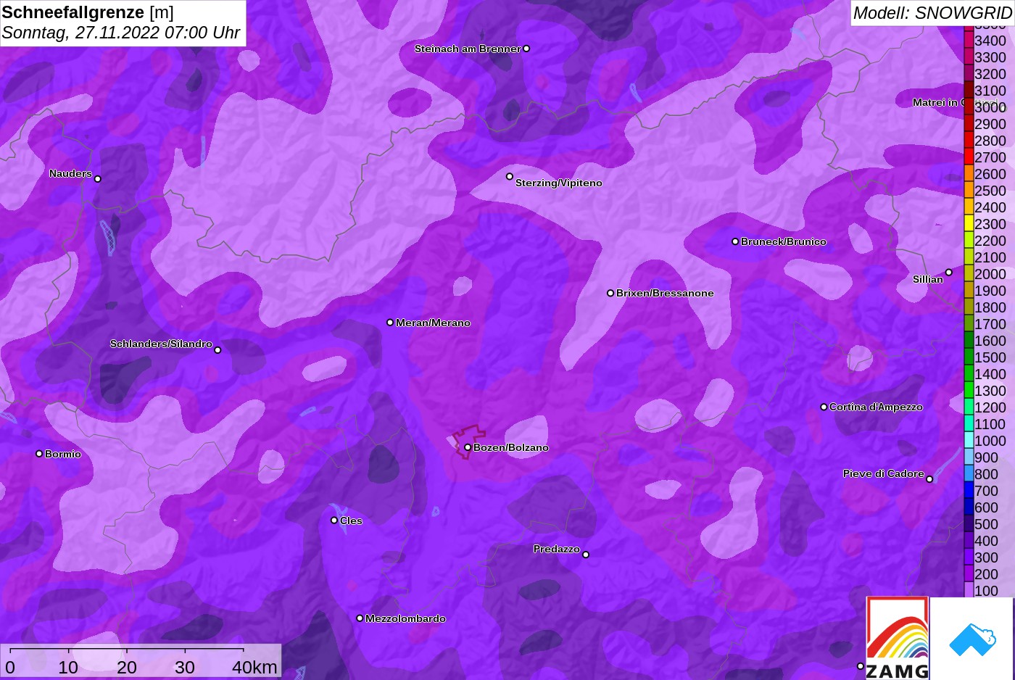1015x680 pixels.
Task: Click the legend value '100'
Action: [x=986, y=591]
